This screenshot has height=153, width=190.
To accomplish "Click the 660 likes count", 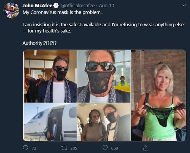I will 114,148.
